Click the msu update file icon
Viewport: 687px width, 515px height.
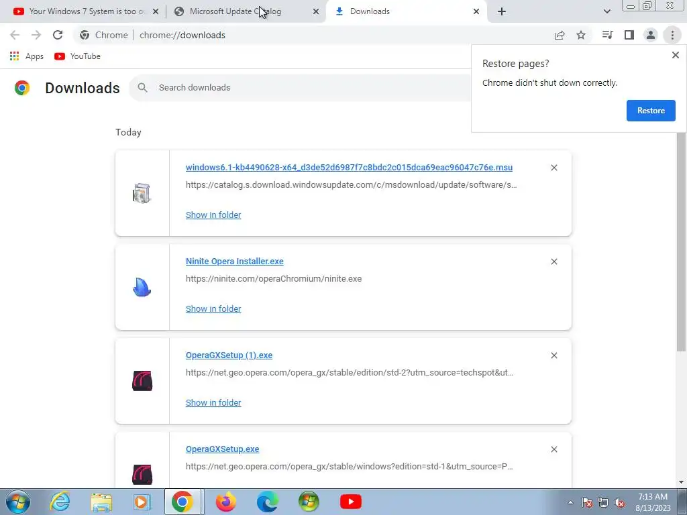tap(142, 193)
